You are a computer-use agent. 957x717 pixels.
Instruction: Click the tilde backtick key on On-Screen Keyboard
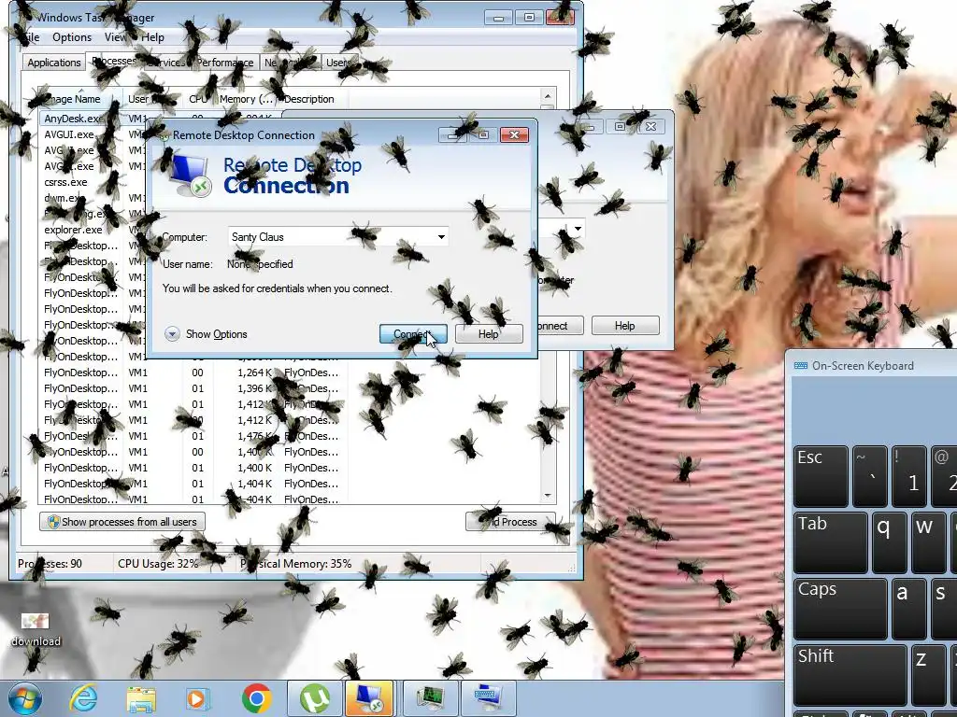870,476
